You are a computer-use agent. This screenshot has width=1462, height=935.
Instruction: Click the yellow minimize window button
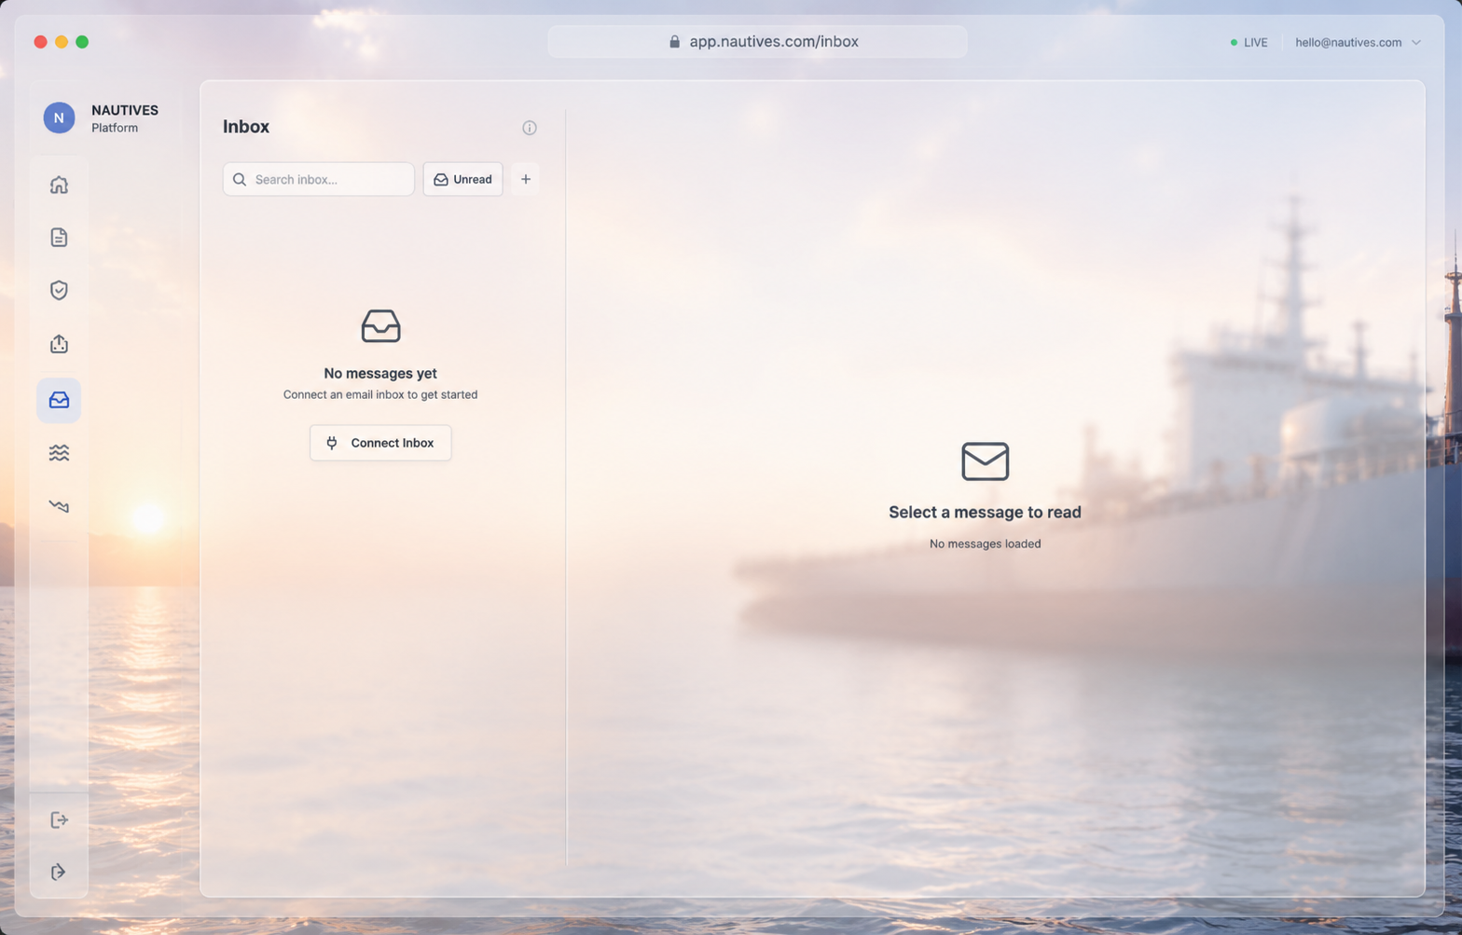(x=62, y=42)
